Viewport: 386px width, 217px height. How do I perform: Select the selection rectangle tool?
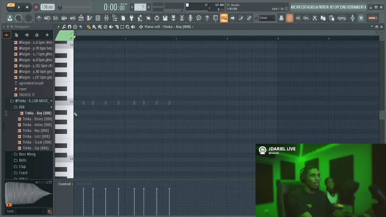click(122, 27)
